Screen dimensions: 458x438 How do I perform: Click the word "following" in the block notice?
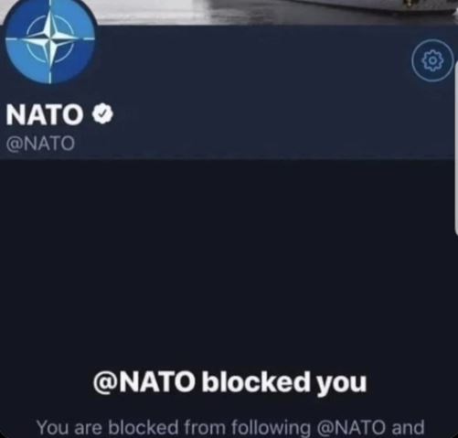[x=272, y=428]
